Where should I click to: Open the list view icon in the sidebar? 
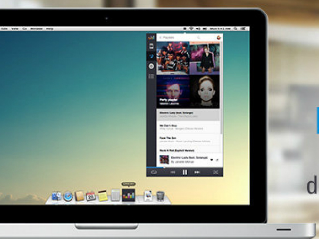click(151, 76)
